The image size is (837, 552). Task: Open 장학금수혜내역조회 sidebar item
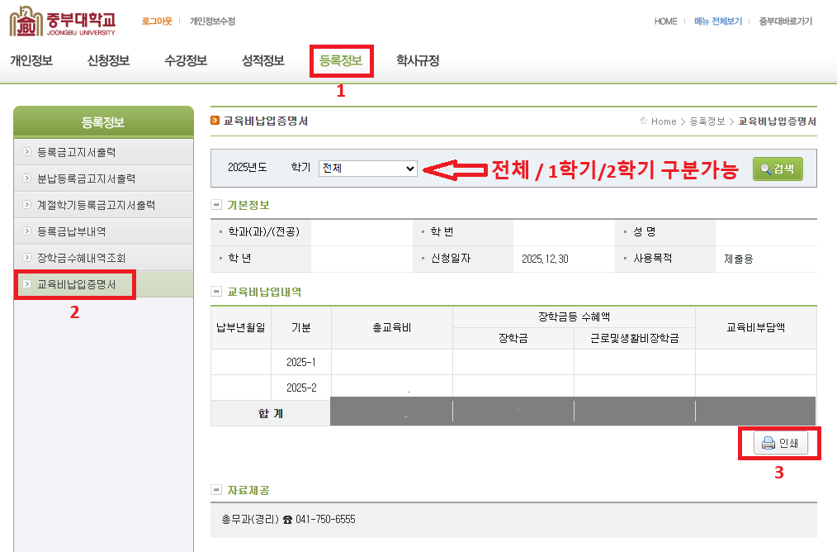[82, 258]
